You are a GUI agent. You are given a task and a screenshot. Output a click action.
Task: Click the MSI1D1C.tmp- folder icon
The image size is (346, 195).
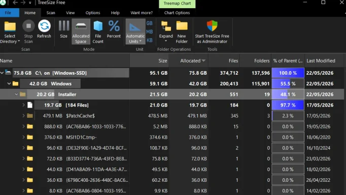click(30, 137)
